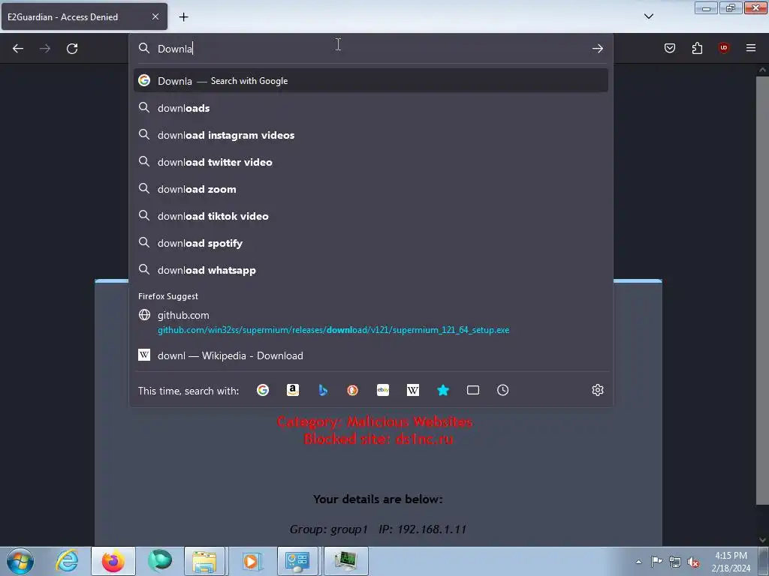Open the clock showing 4:15 PM
This screenshot has height=576, width=769.
731,561
